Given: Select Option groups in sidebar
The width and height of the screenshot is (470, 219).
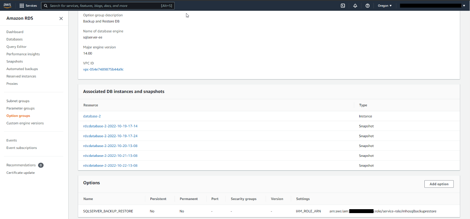Looking at the screenshot, I should [x=18, y=116].
